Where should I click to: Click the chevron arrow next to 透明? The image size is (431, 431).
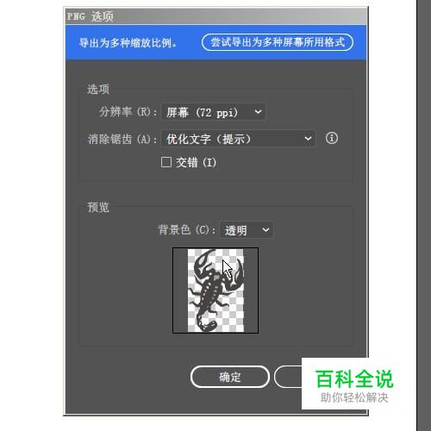[x=265, y=230]
